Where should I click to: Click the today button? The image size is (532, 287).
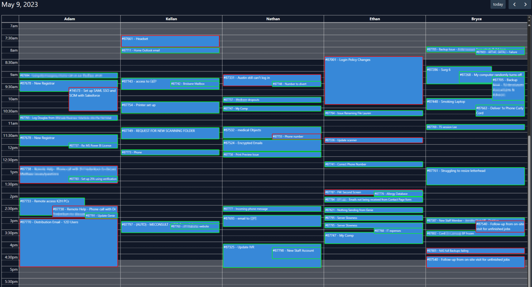498,4
